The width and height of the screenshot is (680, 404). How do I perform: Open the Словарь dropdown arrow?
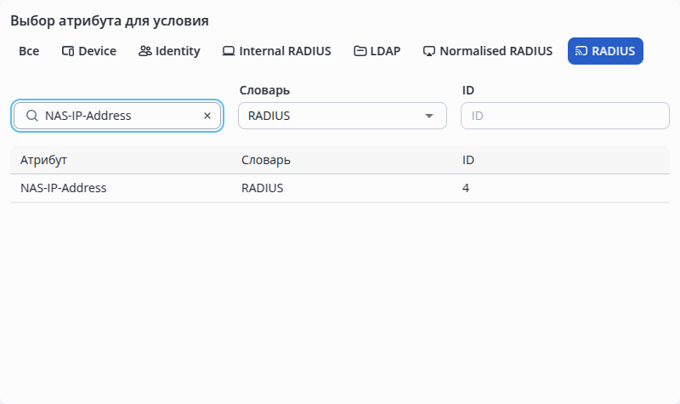click(x=429, y=116)
